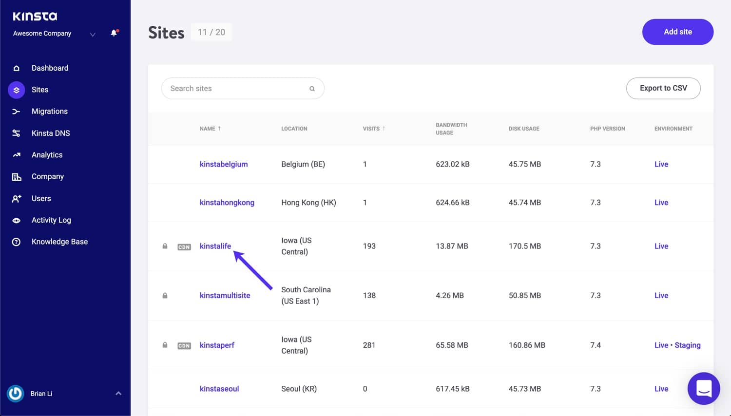Click the Dashboard home icon
Screen dimensions: 731x416
pos(17,68)
